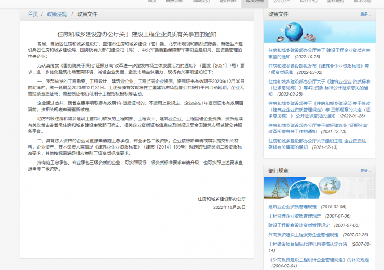Go to 首页 in the breadcrumb

[33, 14]
